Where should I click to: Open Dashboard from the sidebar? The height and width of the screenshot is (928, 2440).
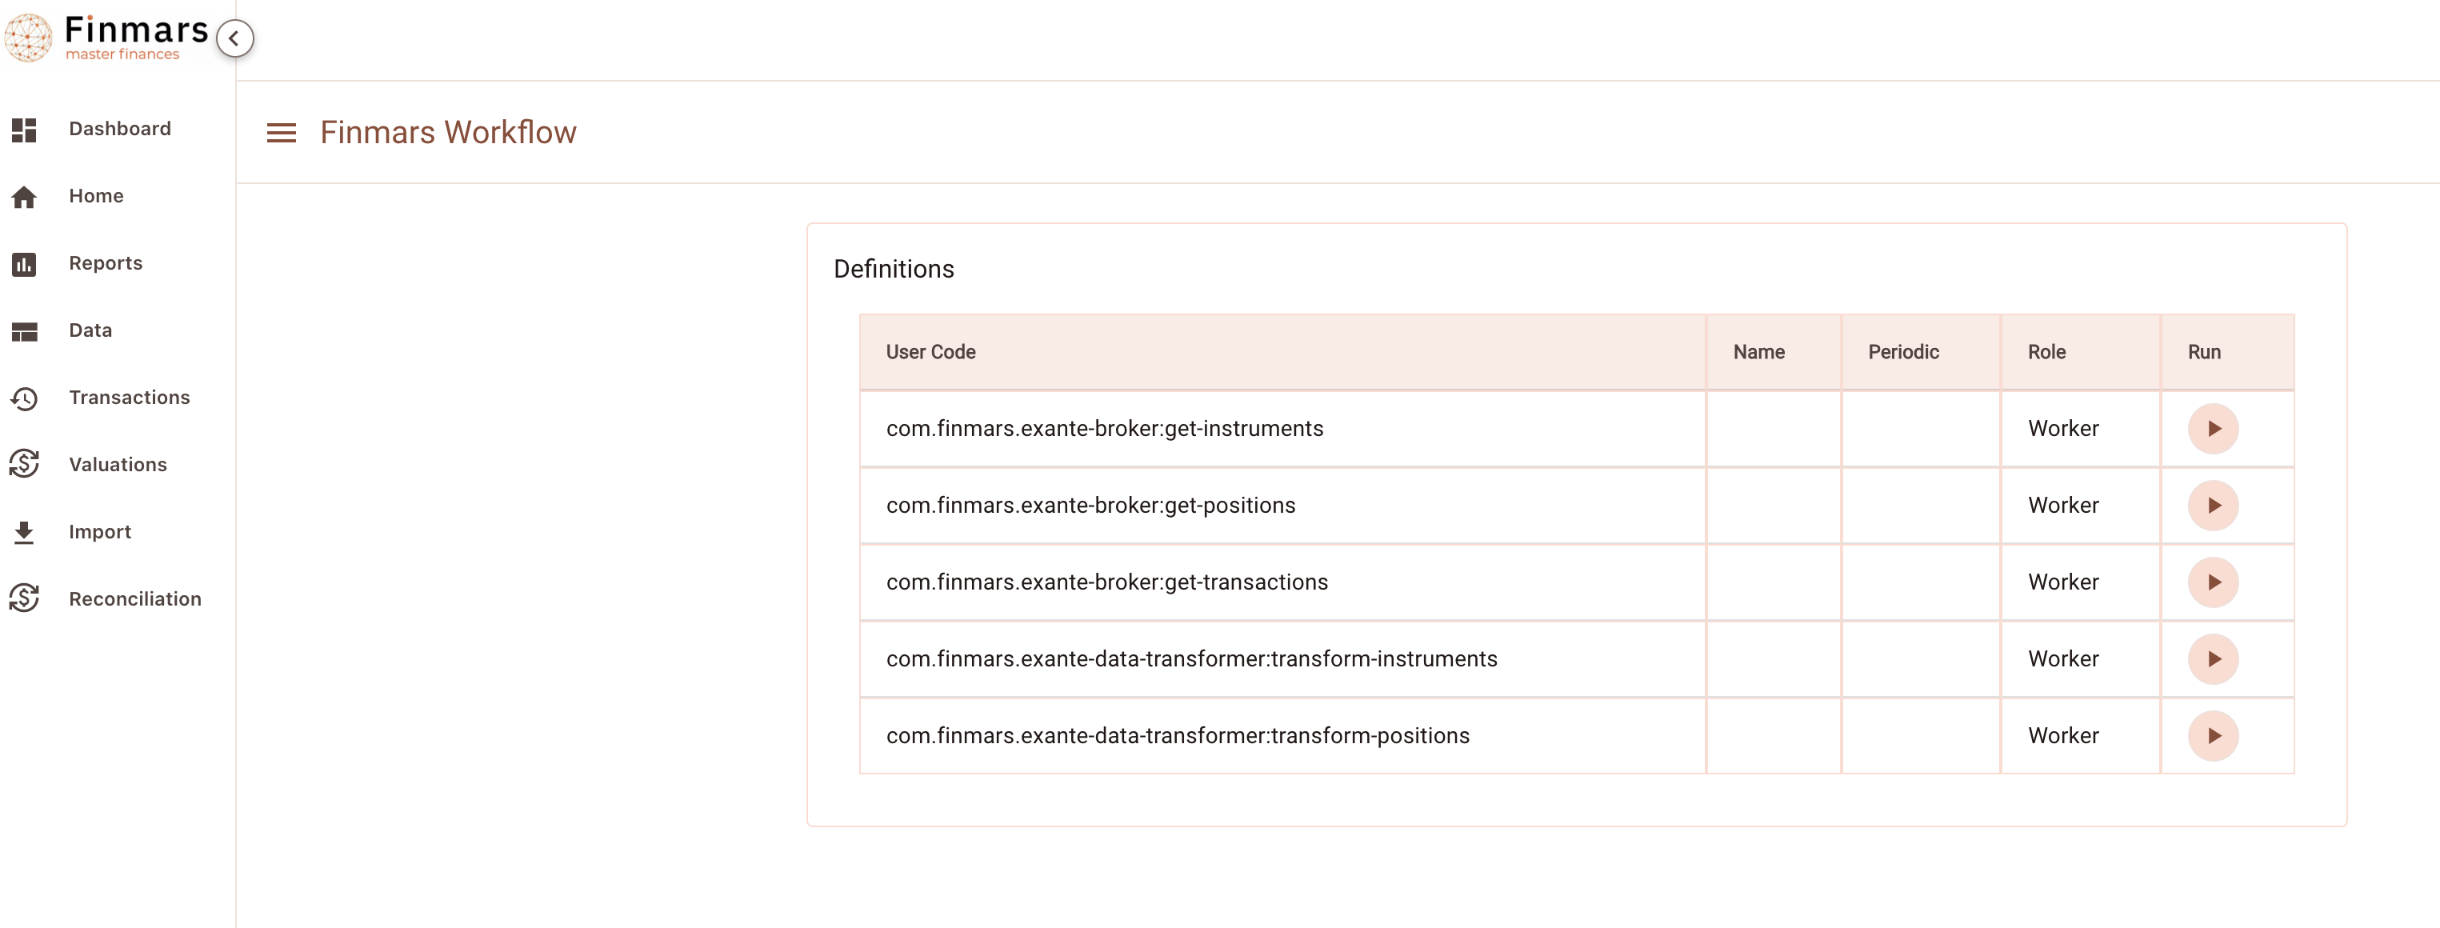119,129
